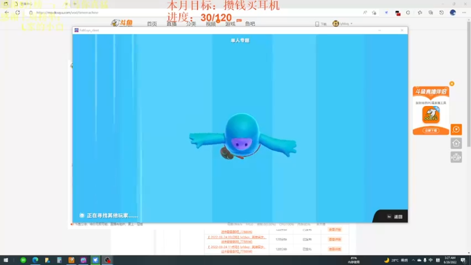Screen dimensions: 471x265
Task: Open the orange app in taskbar
Action: [x=71, y=260]
